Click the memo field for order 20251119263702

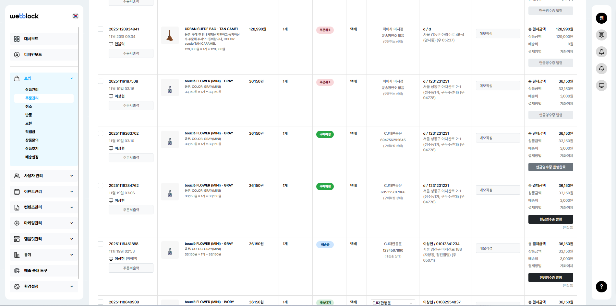click(x=498, y=138)
